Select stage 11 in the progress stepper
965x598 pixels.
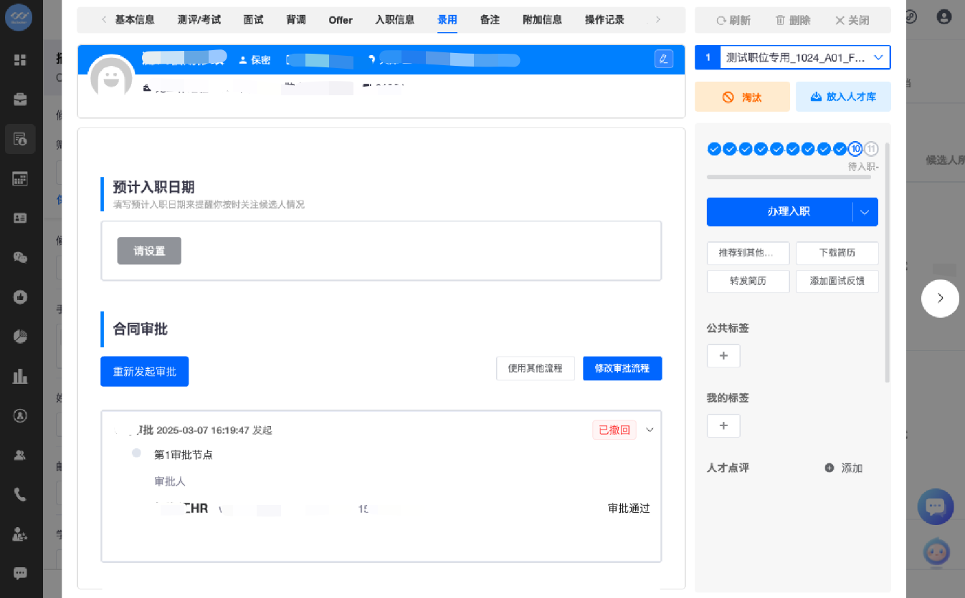(x=871, y=149)
